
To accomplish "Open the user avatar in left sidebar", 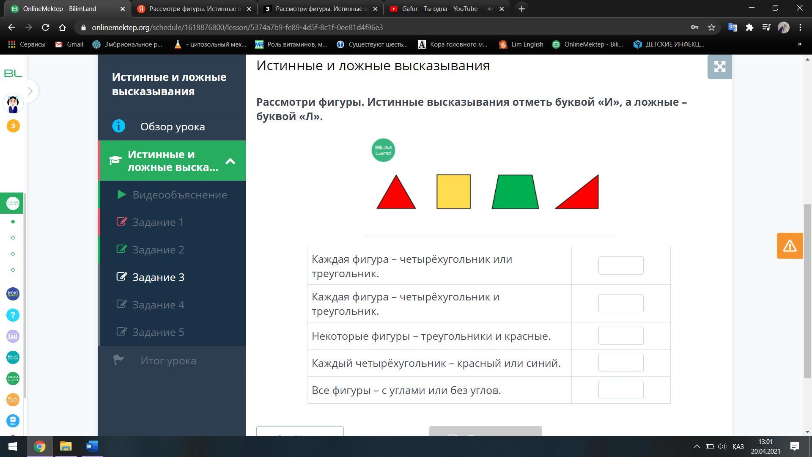I will click(x=13, y=104).
